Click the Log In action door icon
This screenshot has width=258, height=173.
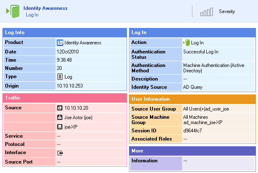(187, 43)
